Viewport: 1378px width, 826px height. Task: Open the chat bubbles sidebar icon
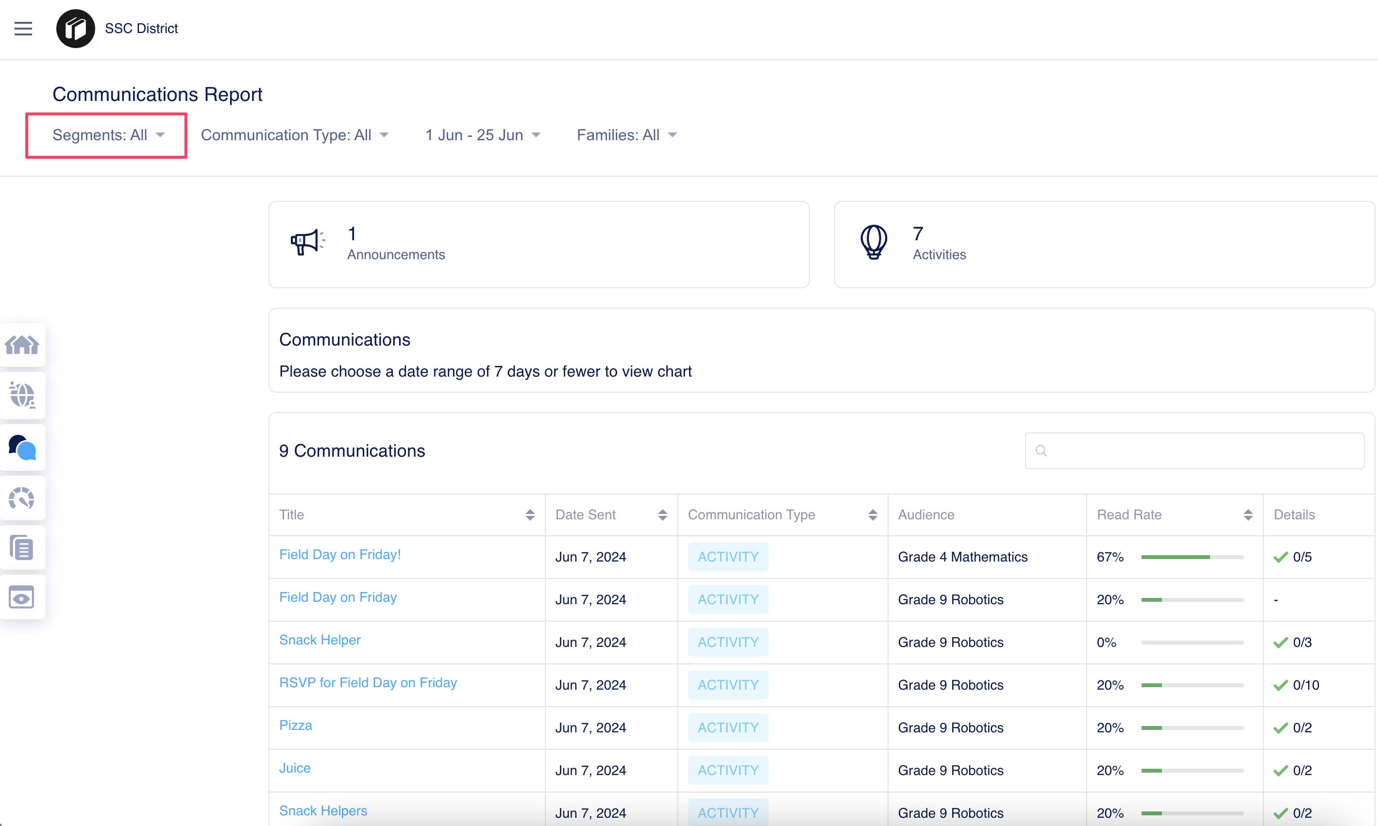click(x=22, y=447)
